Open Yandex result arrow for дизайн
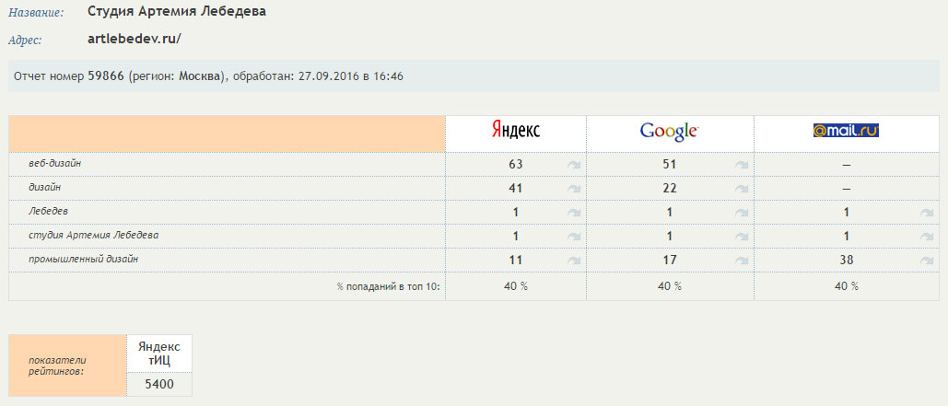 pos(574,189)
